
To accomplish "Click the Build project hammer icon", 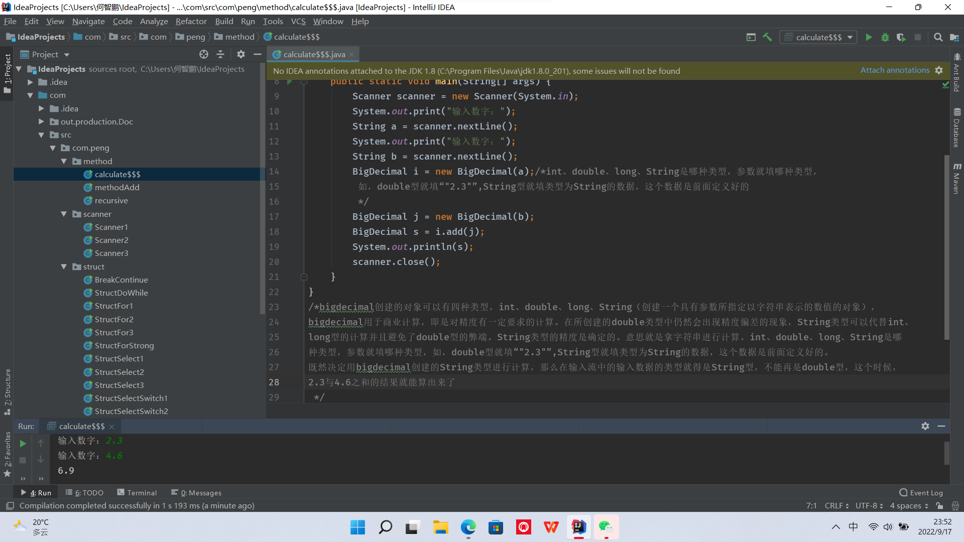I will (767, 37).
